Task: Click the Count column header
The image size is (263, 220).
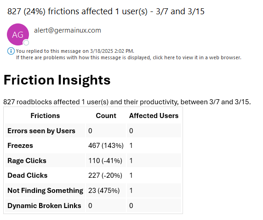Action: (106, 116)
